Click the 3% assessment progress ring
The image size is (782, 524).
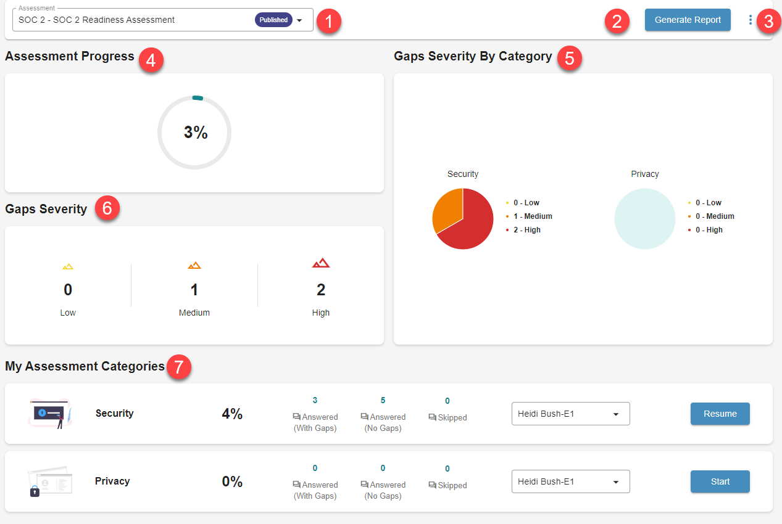(194, 132)
